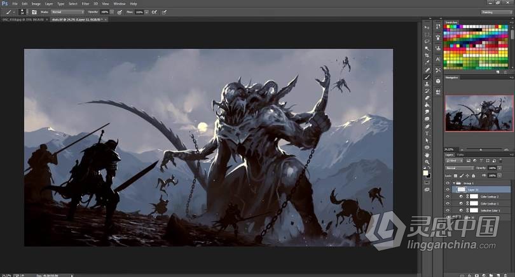Screen dimensions: 515x277
Task: Toggle lock all for layer
Action: coord(473,176)
